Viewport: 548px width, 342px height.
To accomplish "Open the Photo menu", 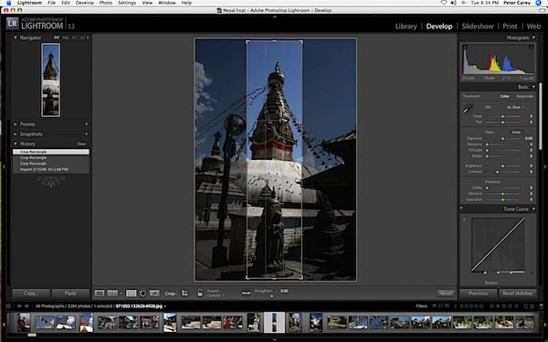I will point(106,3).
